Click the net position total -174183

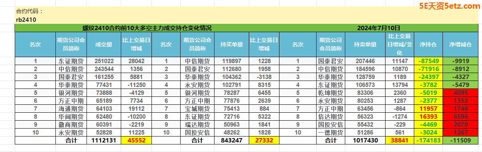429,140
